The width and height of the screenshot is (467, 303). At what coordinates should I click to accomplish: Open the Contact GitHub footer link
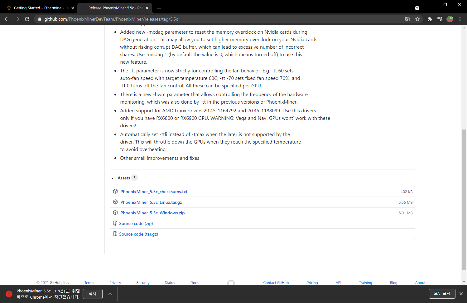click(276, 282)
